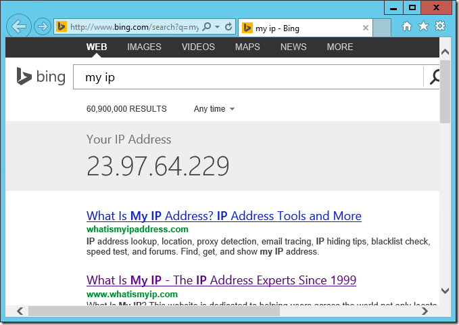Click the green whatismyipaddress.com URL
This screenshot has width=459, height=325.
137,229
